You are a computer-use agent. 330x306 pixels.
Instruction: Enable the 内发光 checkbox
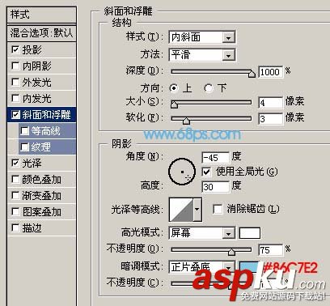[x=15, y=98]
